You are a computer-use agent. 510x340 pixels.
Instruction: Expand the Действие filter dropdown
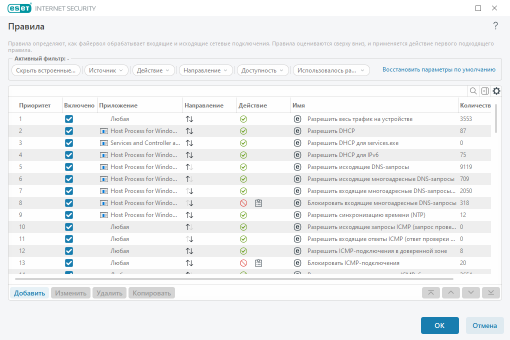pos(153,70)
